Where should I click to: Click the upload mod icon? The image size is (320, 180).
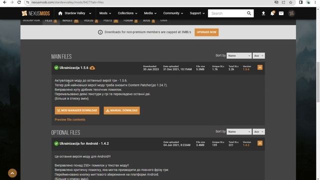coord(263,13)
